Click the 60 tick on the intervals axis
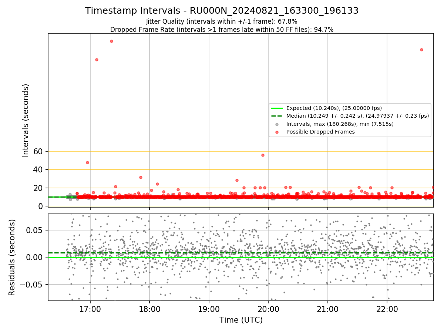Image resolution: width=444 pixels, height=333 pixels. click(x=38, y=151)
